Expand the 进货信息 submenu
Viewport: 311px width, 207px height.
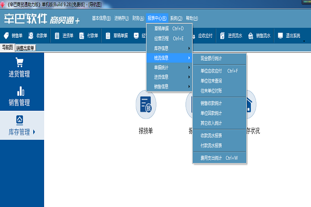click(169, 77)
